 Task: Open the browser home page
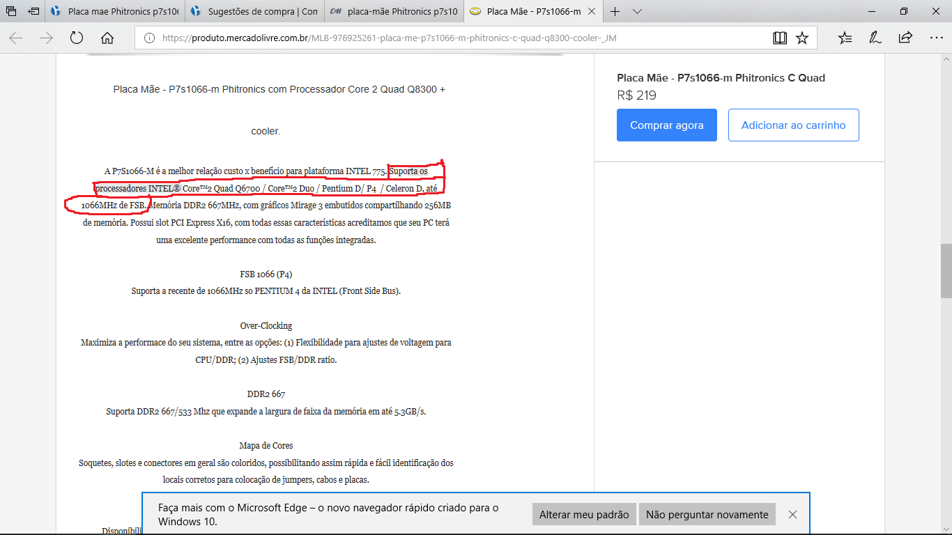pyautogui.click(x=107, y=38)
